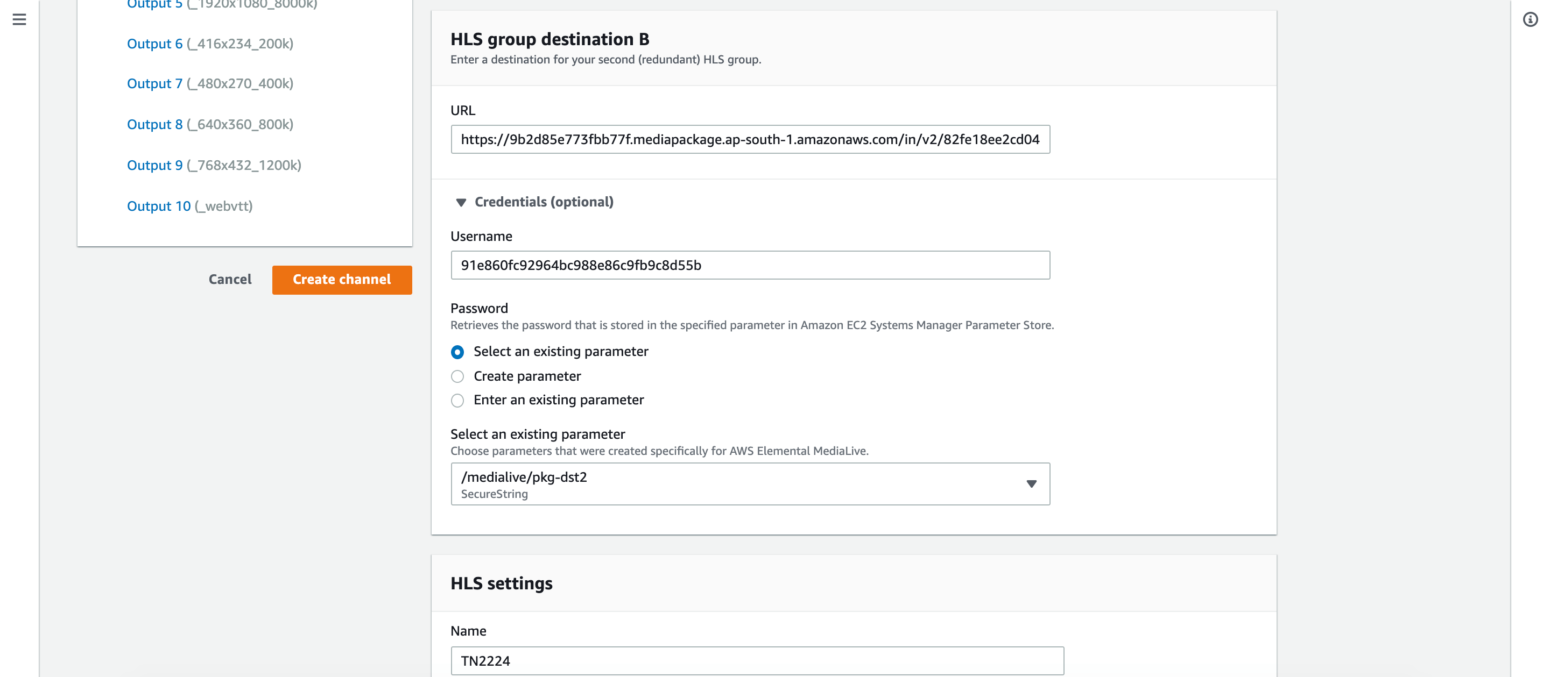Collapse the Credentials (optional) section

click(x=461, y=202)
